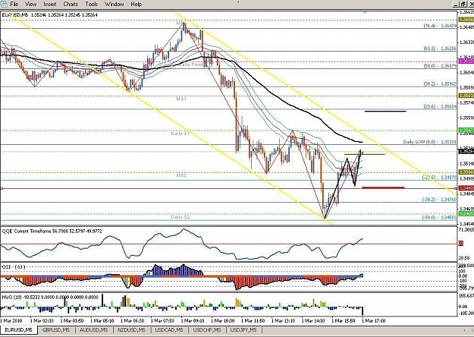Click the (-50.0) Fibonacci extension label
This screenshot has height=337, width=474.
(x=439, y=217)
